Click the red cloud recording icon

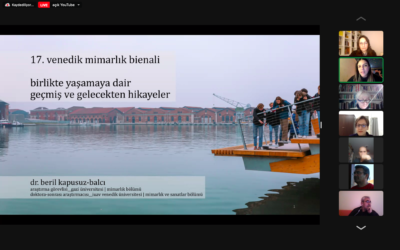point(7,5)
